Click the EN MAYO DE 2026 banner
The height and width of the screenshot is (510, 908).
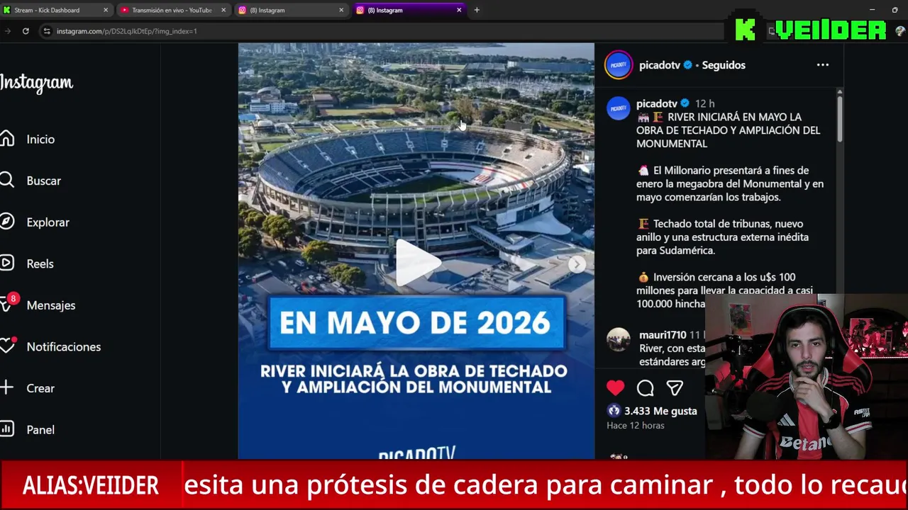click(x=416, y=323)
